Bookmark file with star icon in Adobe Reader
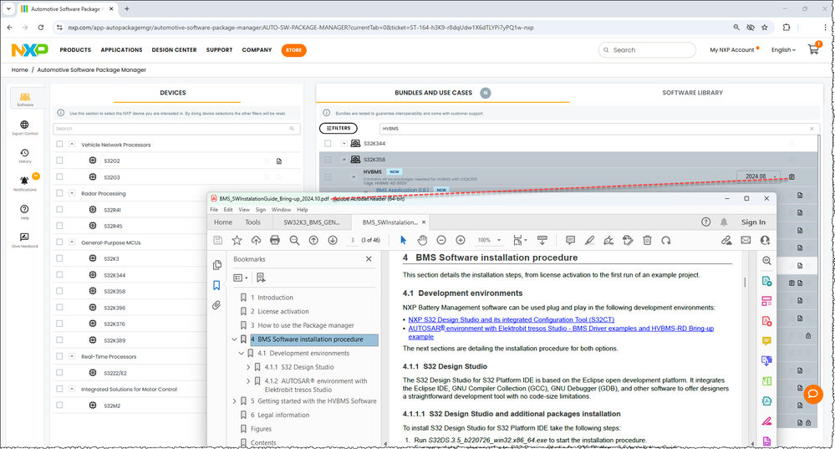The width and height of the screenshot is (835, 449). click(x=237, y=240)
